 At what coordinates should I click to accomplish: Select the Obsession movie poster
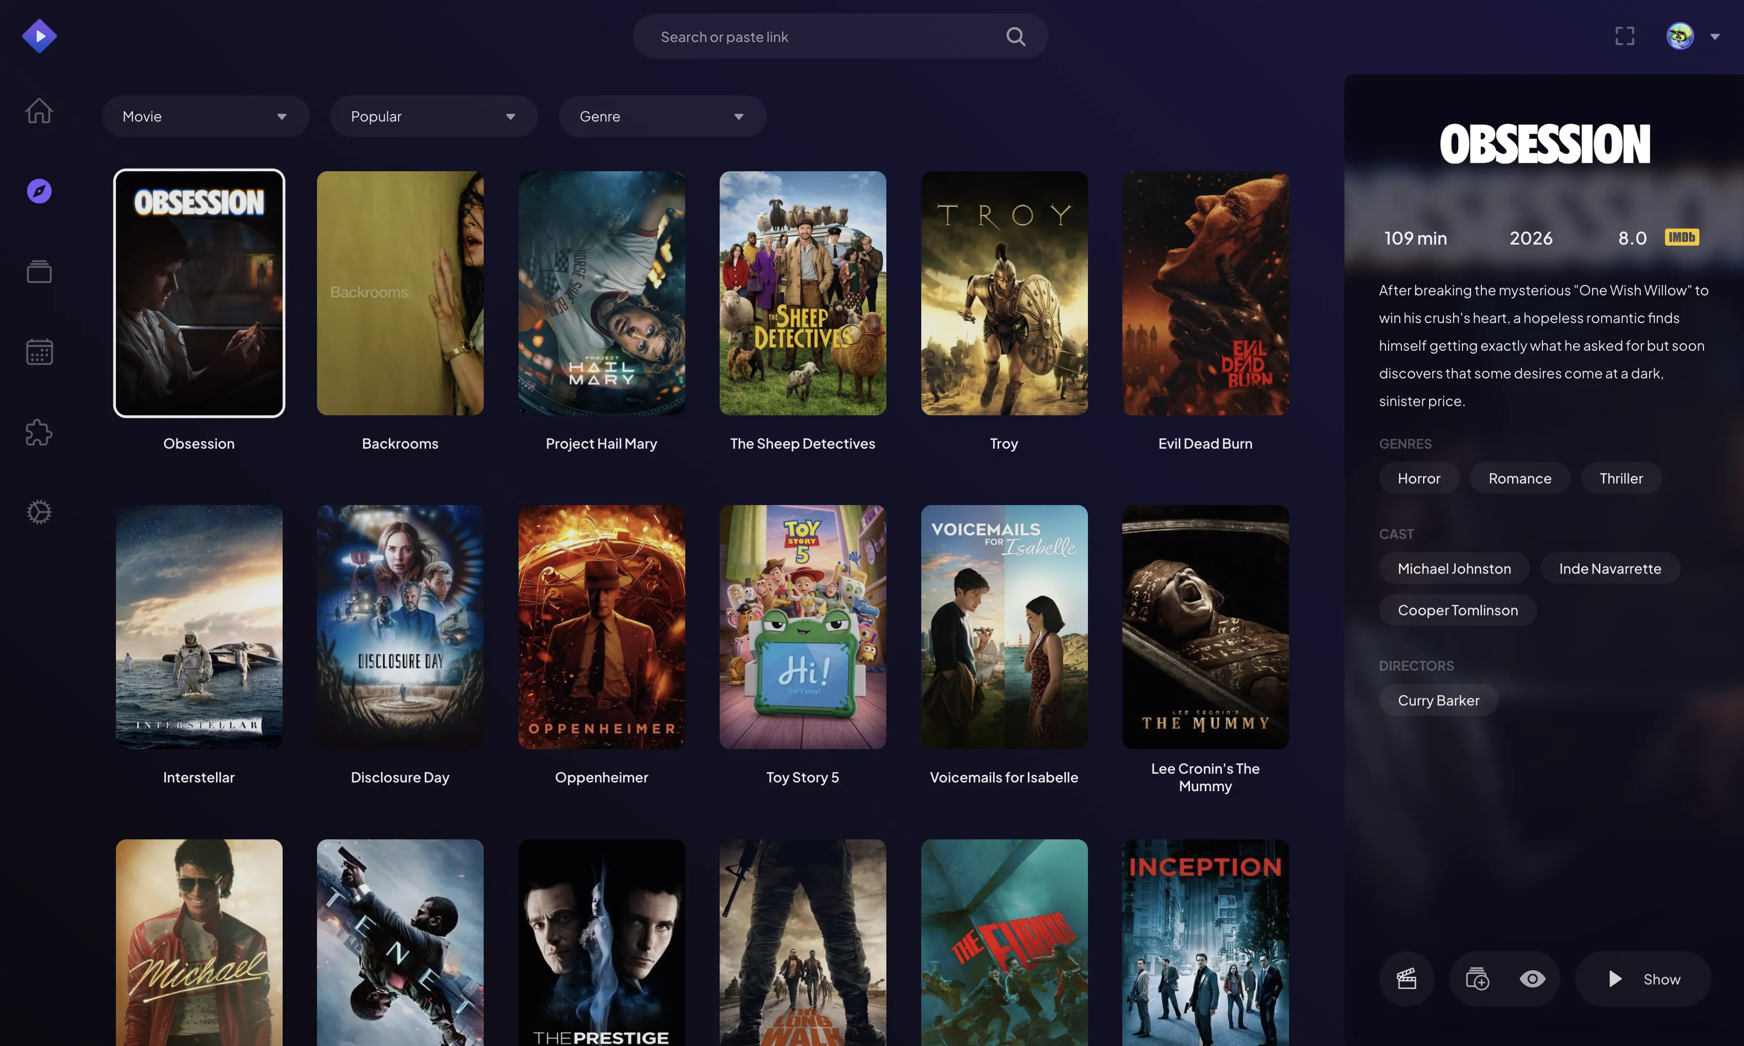coord(200,293)
